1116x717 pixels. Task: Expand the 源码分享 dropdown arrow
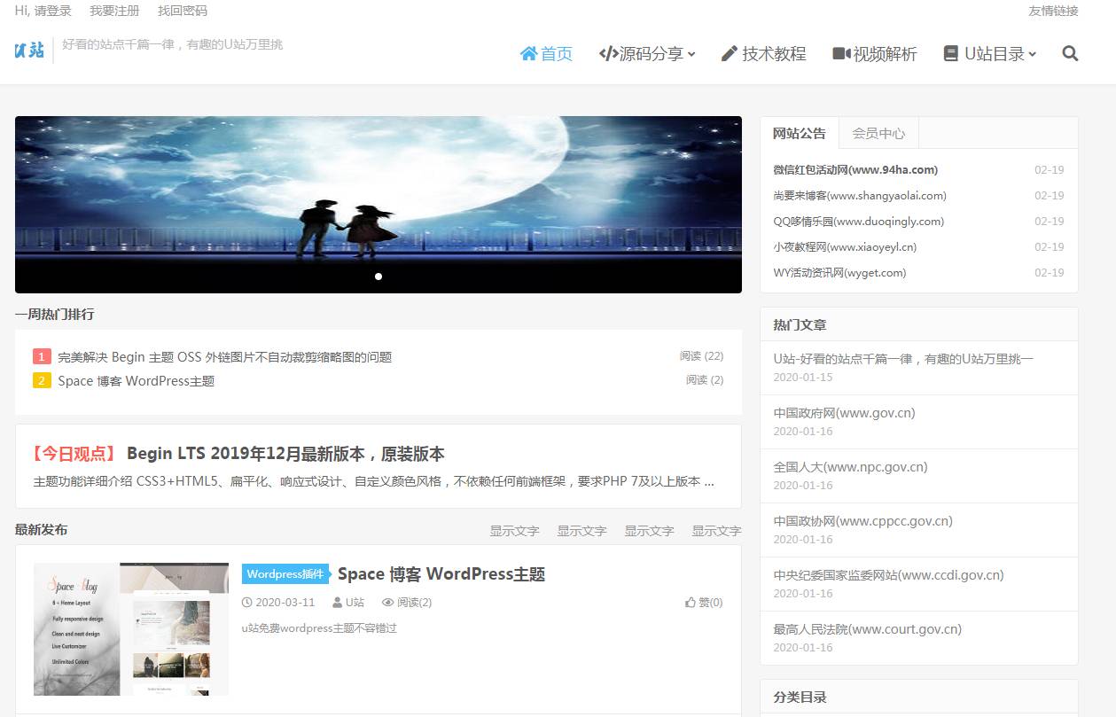(691, 55)
